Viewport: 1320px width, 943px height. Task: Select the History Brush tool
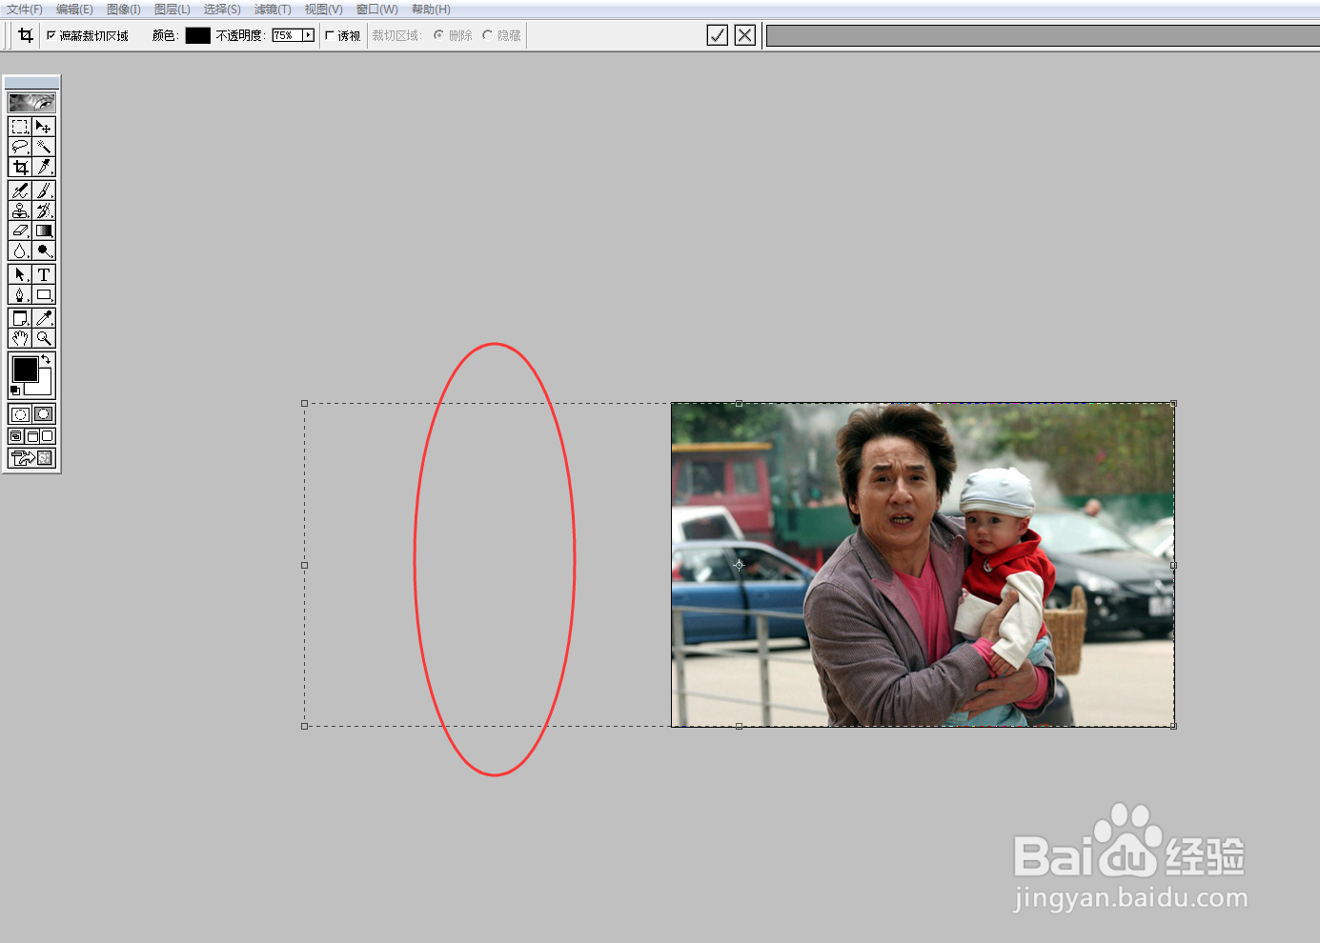[x=44, y=211]
